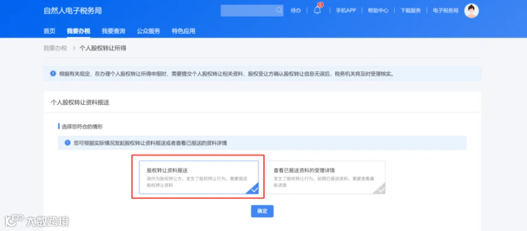Select the 查看已报送资料的受理详情 option card
The width and height of the screenshot is (527, 231).
(x=326, y=177)
